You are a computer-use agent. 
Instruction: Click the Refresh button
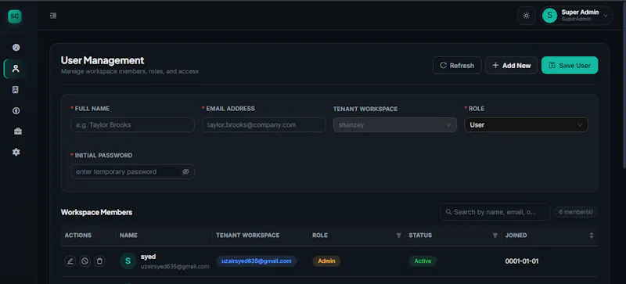click(457, 66)
